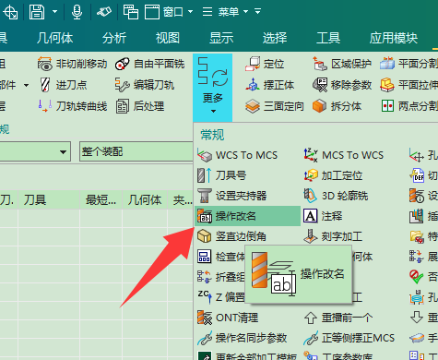Open the 应用模块 ribbon tab
The height and width of the screenshot is (360, 438).
tap(394, 38)
